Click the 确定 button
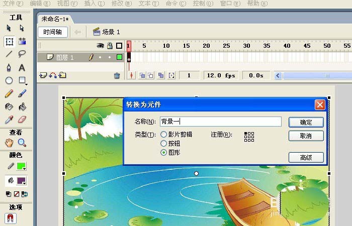The image size is (352, 226). point(306,123)
